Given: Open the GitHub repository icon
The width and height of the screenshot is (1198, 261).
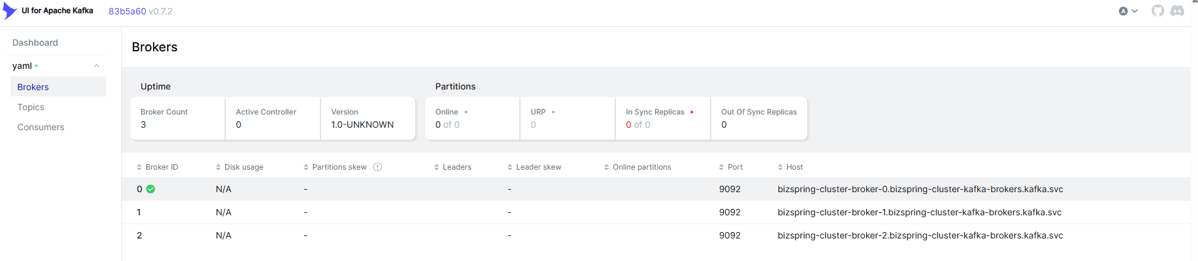Looking at the screenshot, I should 1158,11.
